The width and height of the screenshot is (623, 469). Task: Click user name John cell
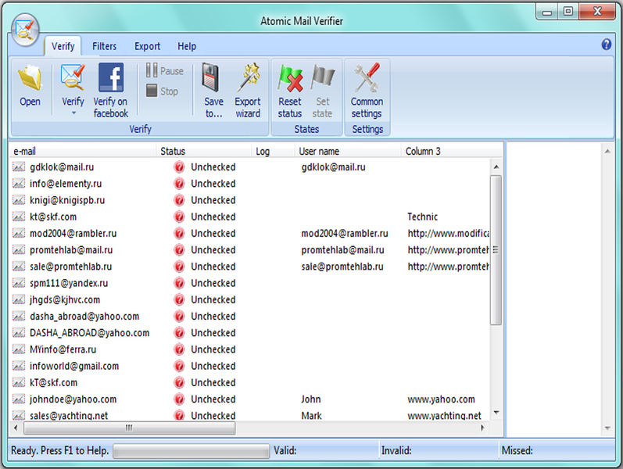[310, 399]
